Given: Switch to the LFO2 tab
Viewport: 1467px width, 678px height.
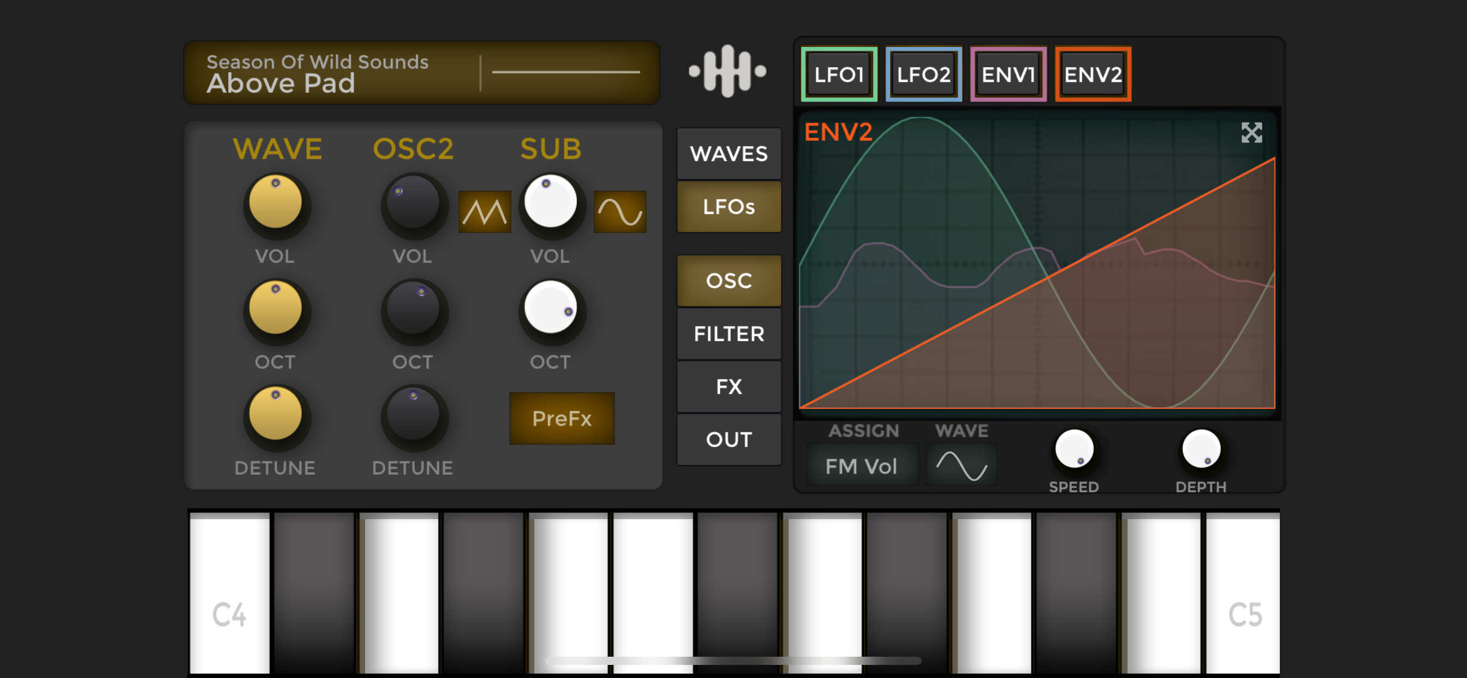Looking at the screenshot, I should point(923,74).
